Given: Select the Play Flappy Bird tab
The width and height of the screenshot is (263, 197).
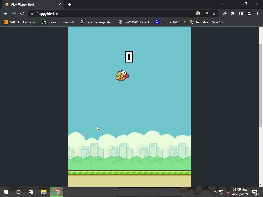Looking at the screenshot, I should tap(33, 5).
